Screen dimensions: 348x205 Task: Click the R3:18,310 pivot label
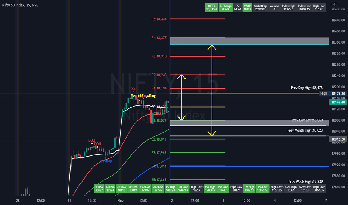coord(159,56)
